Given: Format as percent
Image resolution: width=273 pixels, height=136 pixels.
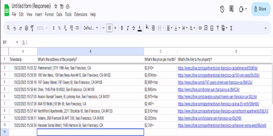Looking at the screenshot, I should click(59, 28).
